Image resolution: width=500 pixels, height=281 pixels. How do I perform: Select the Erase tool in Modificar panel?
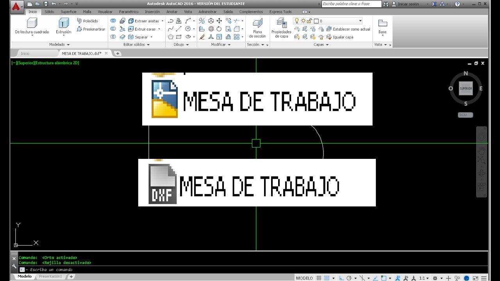pos(202,37)
